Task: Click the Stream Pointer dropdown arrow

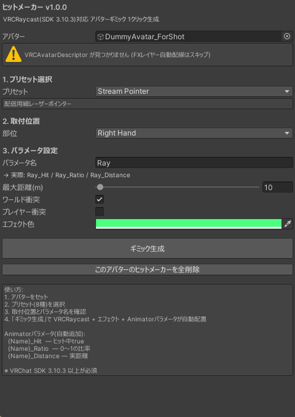Action: point(287,91)
